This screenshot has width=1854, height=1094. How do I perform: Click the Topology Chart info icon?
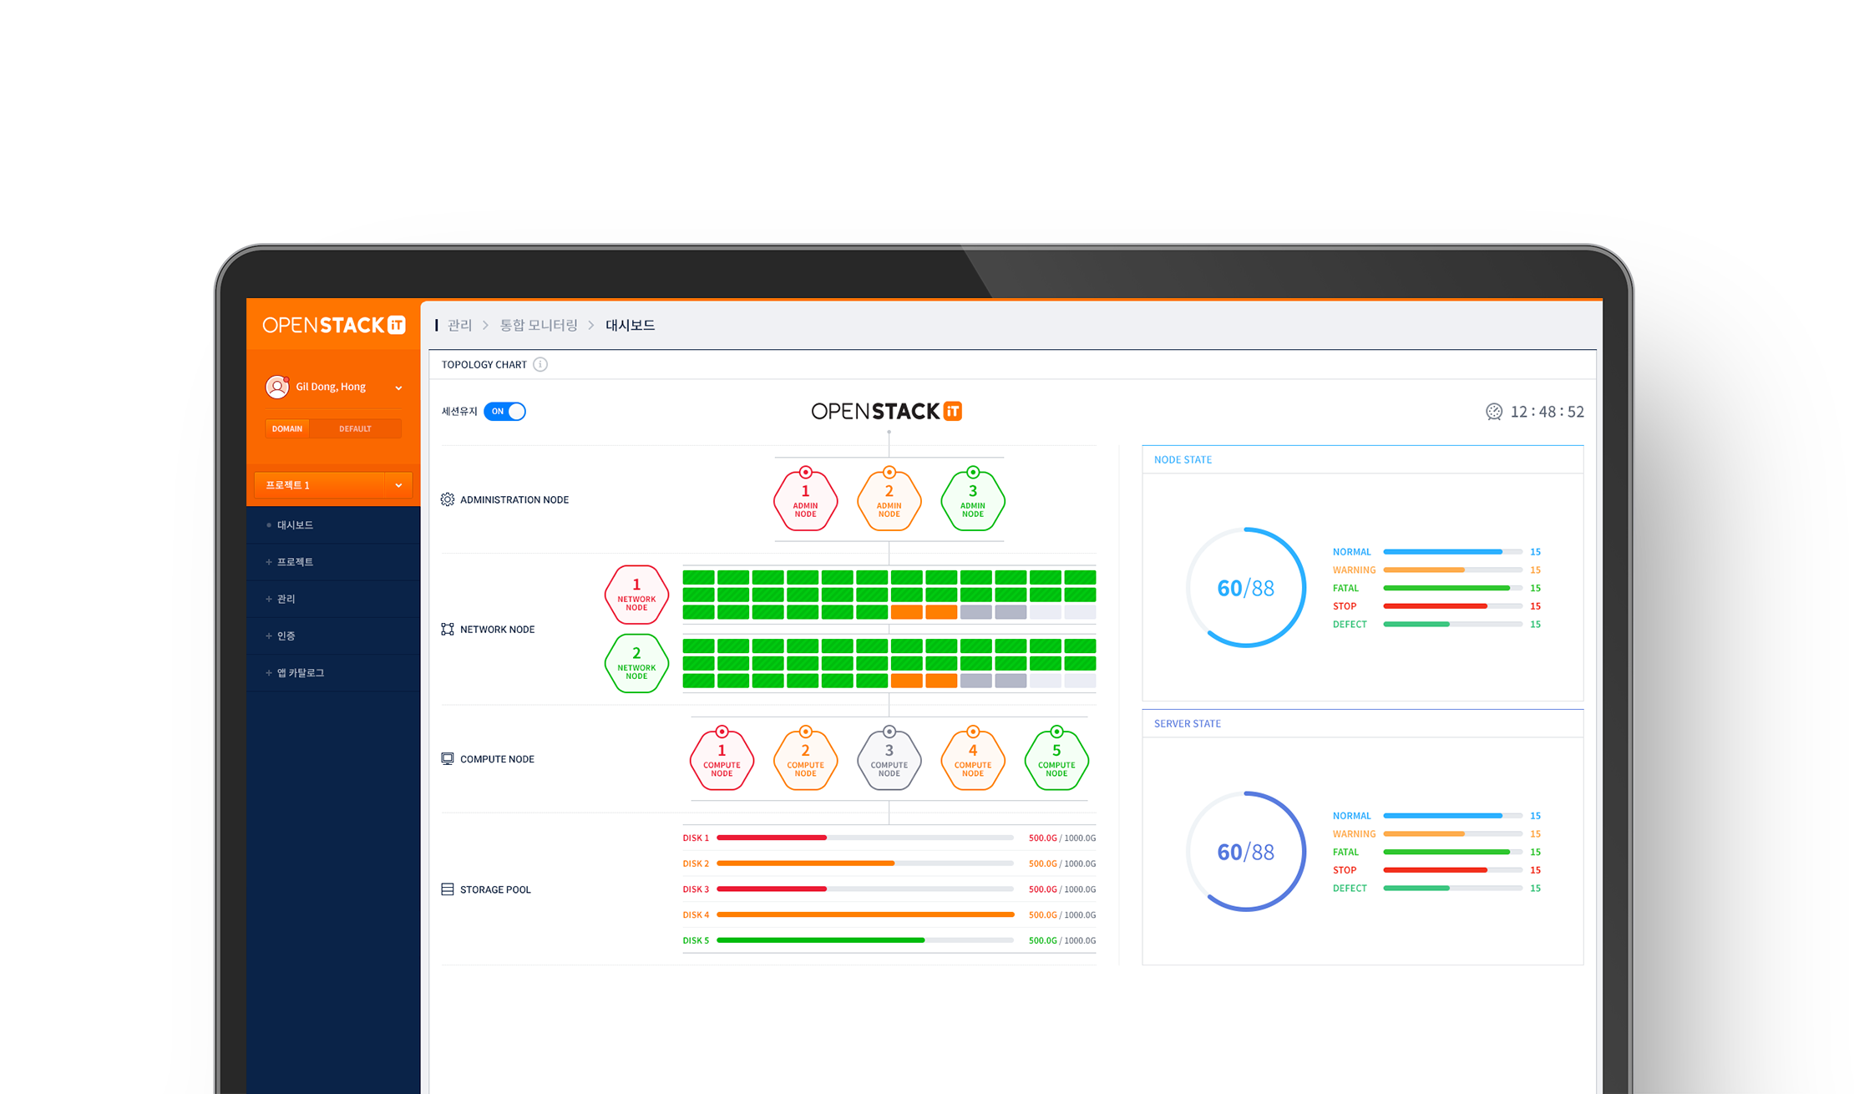(540, 364)
